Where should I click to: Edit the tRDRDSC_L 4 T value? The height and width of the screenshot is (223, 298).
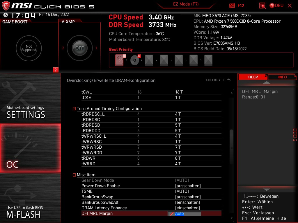coord(178,114)
